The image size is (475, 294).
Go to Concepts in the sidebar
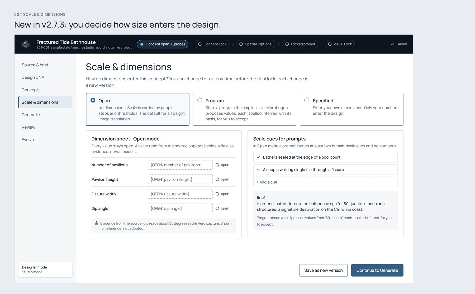45,90
